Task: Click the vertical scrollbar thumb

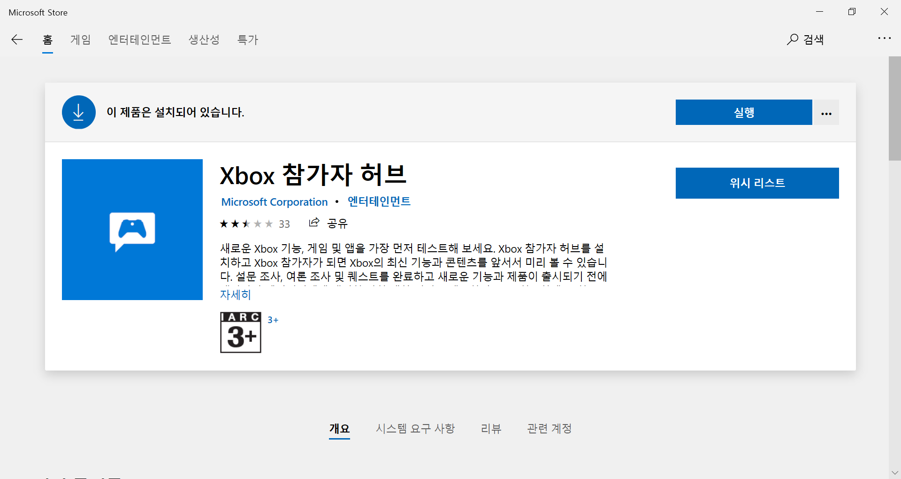Action: click(x=895, y=108)
